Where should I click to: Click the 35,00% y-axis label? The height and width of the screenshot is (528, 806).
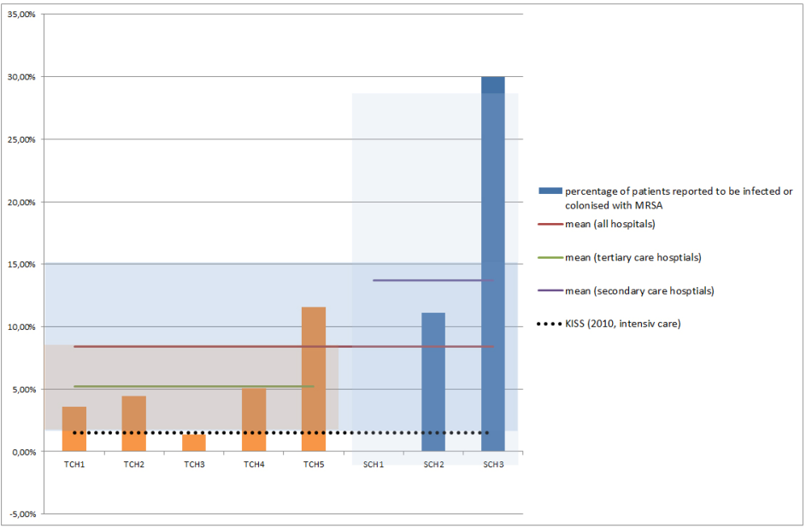[21, 15]
